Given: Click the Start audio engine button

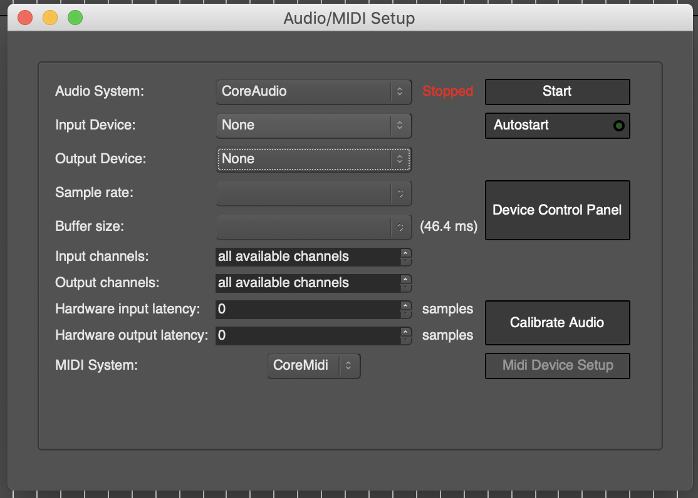Looking at the screenshot, I should pyautogui.click(x=557, y=91).
